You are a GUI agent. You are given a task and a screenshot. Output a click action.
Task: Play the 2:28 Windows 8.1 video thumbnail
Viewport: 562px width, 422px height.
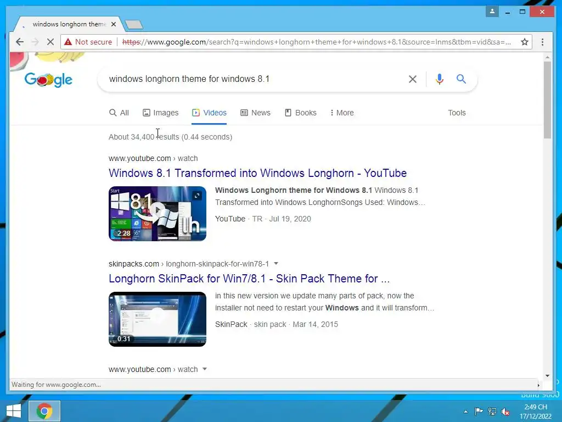[x=158, y=214]
